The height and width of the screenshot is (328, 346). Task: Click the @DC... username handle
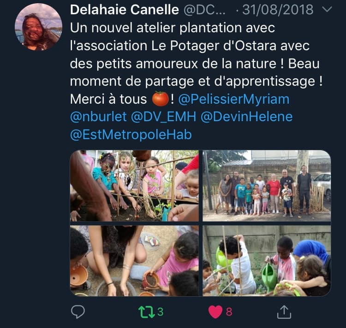pos(204,10)
